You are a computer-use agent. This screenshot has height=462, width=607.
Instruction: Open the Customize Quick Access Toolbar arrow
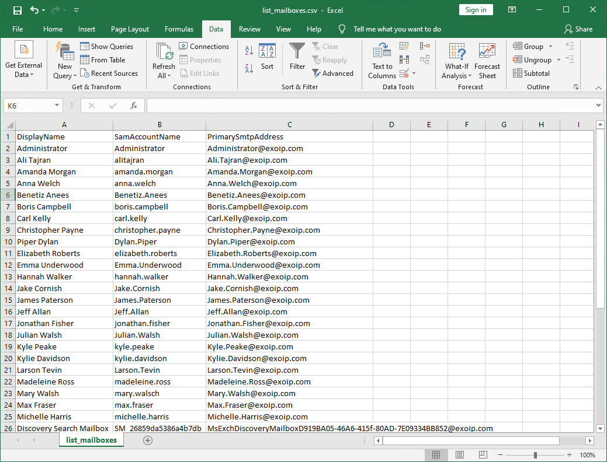[x=77, y=10]
